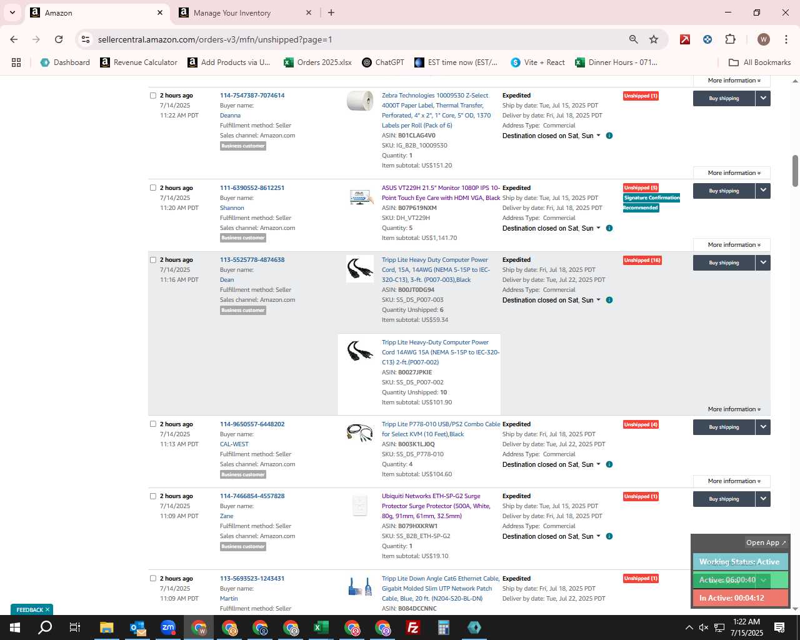Open Excel from taskbar
The height and width of the screenshot is (640, 800).
(321, 627)
